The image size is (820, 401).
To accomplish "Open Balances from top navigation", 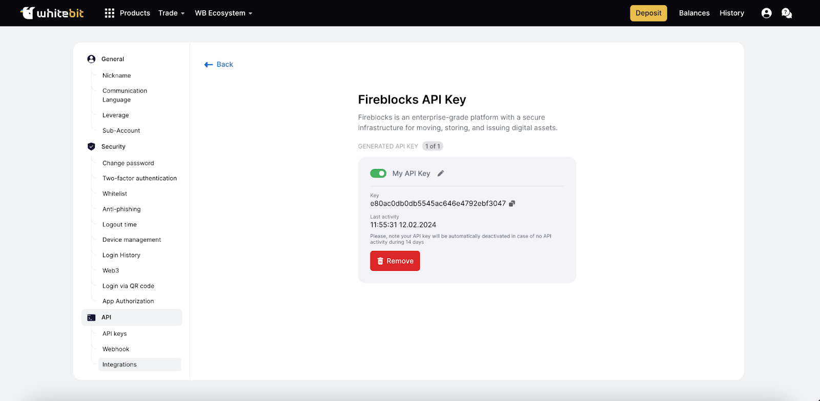I will (694, 13).
